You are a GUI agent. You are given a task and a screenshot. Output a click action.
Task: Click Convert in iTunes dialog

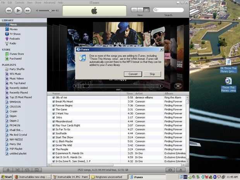point(133,74)
